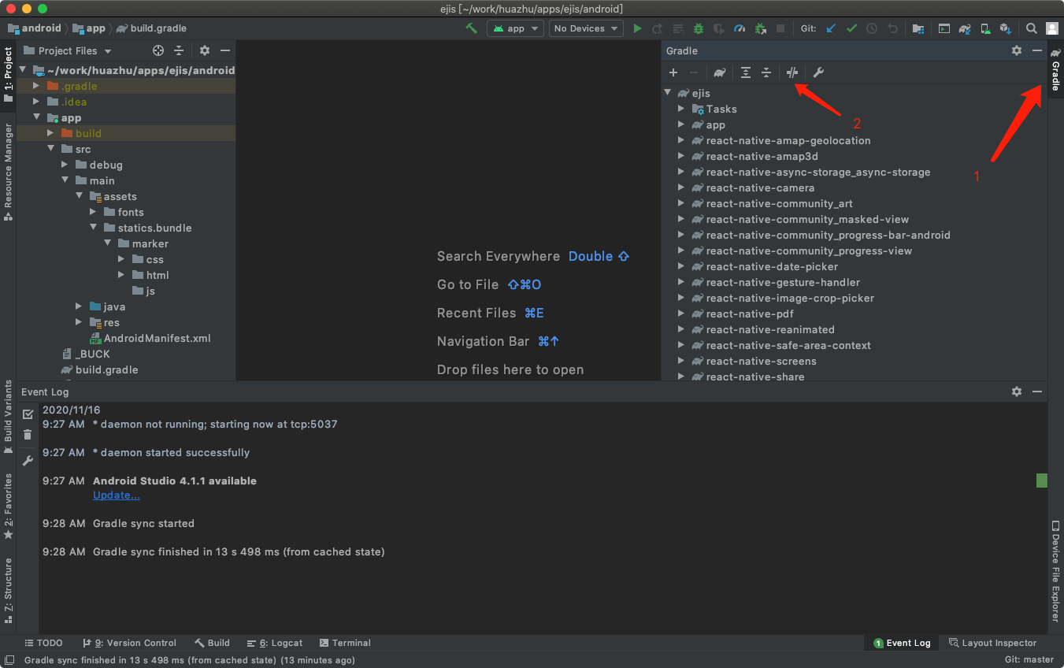Open the app run configuration dropdown
The image size is (1064, 668).
(x=515, y=28)
